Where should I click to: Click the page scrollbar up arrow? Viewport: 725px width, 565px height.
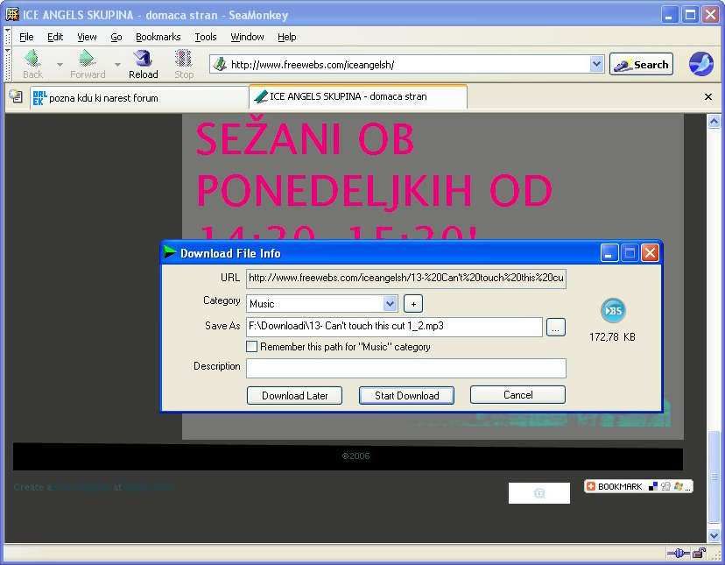[x=714, y=121]
